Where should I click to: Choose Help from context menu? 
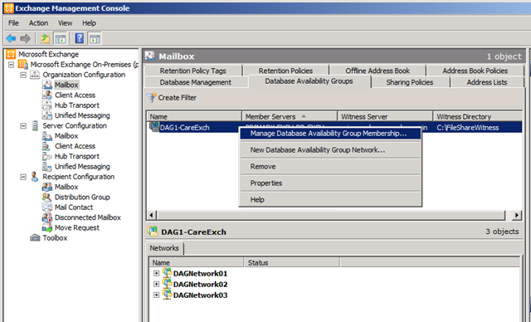tap(330, 200)
